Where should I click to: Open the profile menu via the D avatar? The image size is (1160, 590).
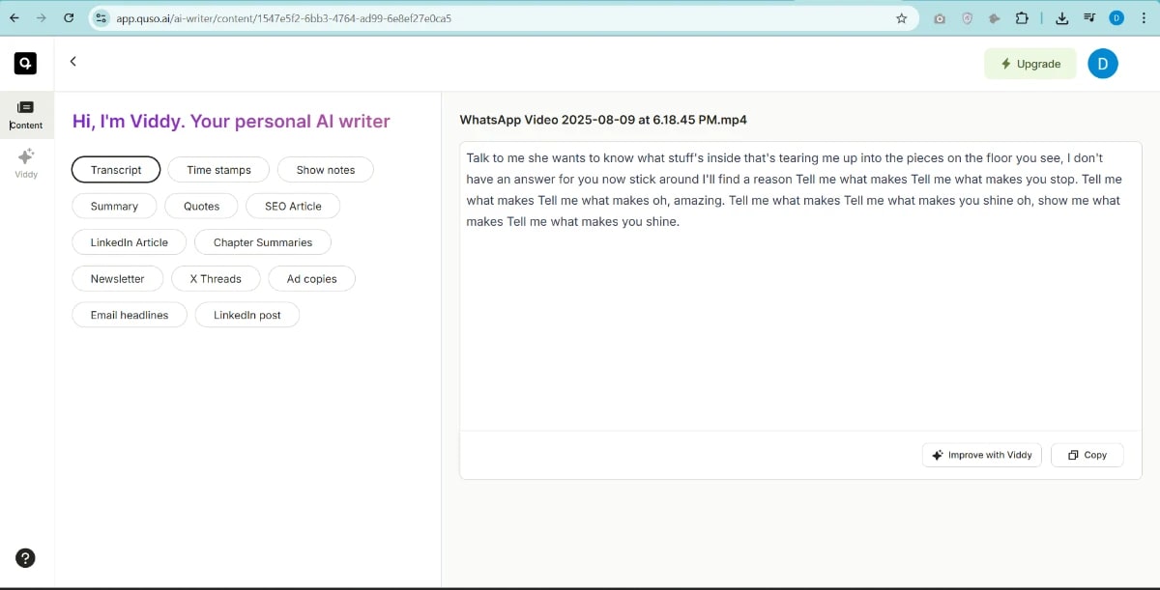pyautogui.click(x=1103, y=63)
